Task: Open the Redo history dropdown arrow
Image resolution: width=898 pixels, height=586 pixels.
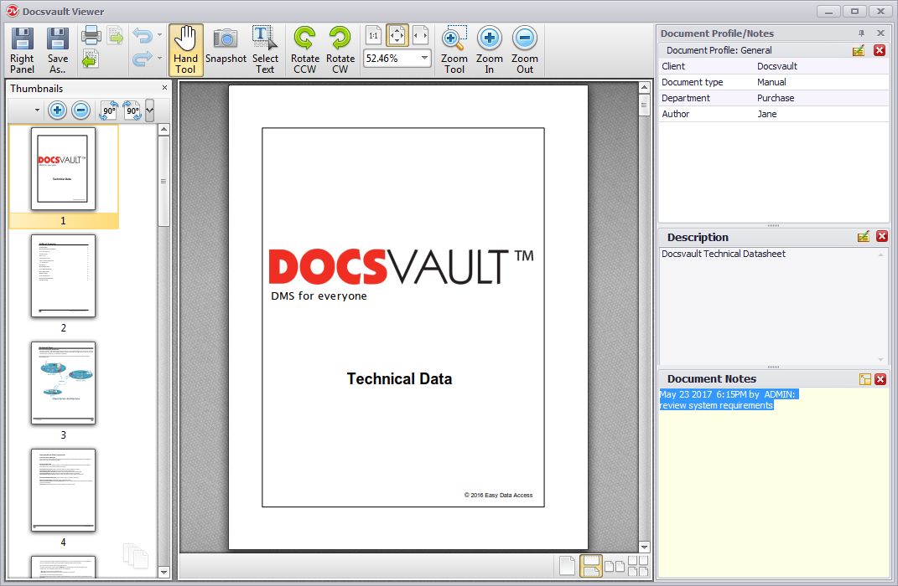Action: tap(160, 58)
